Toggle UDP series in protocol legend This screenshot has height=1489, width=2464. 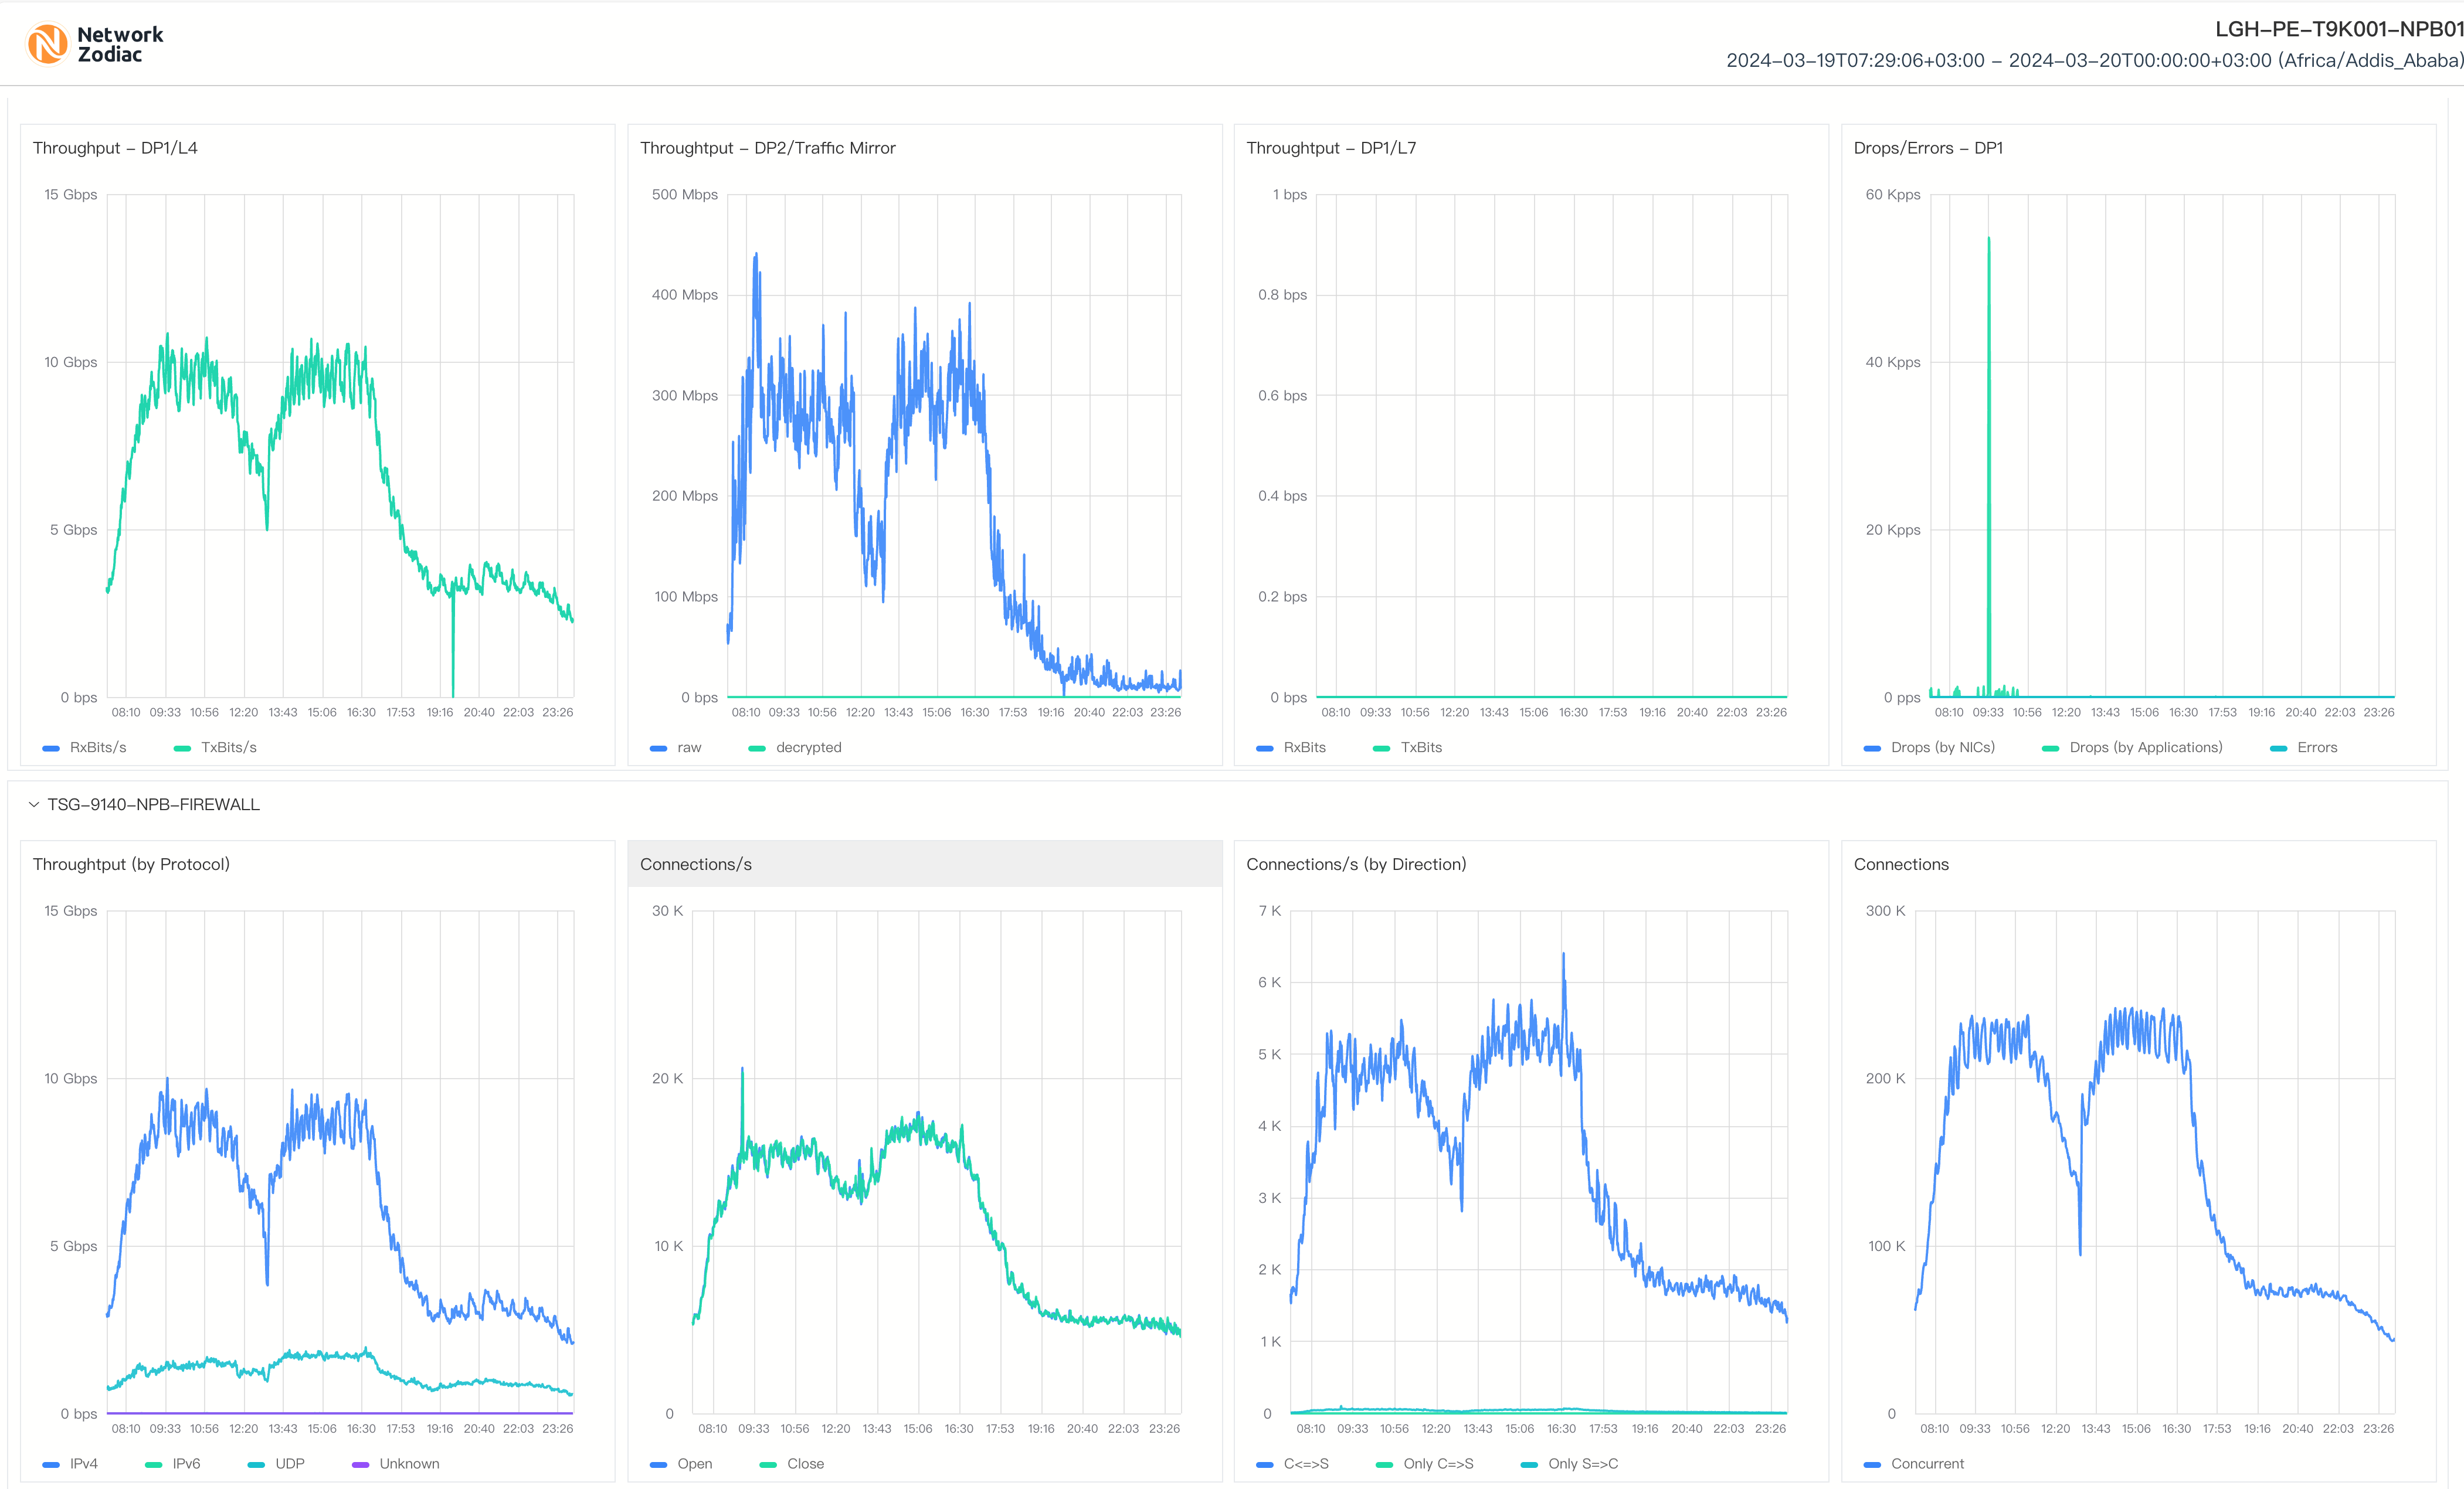coord(289,1463)
